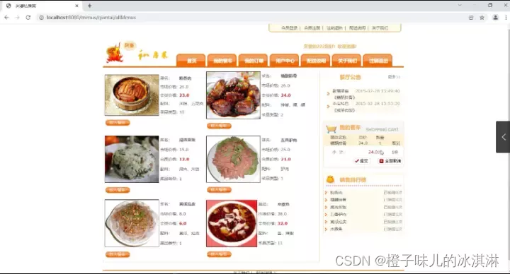Click the glazed pork ribs photo
The image size is (510, 274).
click(233, 95)
